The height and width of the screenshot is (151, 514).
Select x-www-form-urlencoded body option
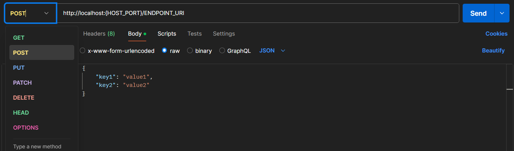point(82,51)
